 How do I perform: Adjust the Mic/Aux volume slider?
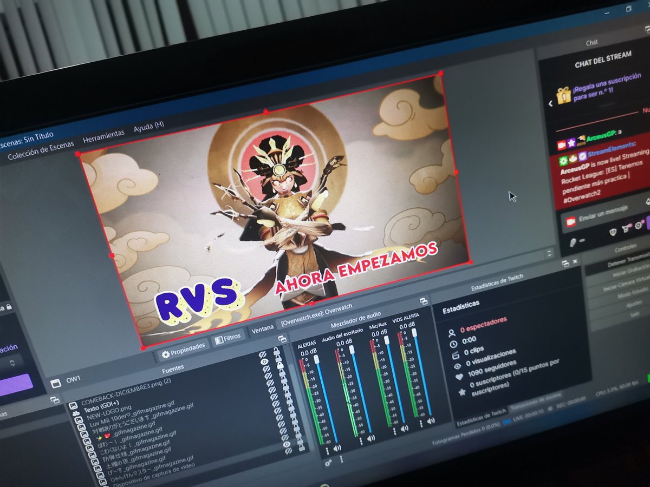pyautogui.click(x=394, y=380)
